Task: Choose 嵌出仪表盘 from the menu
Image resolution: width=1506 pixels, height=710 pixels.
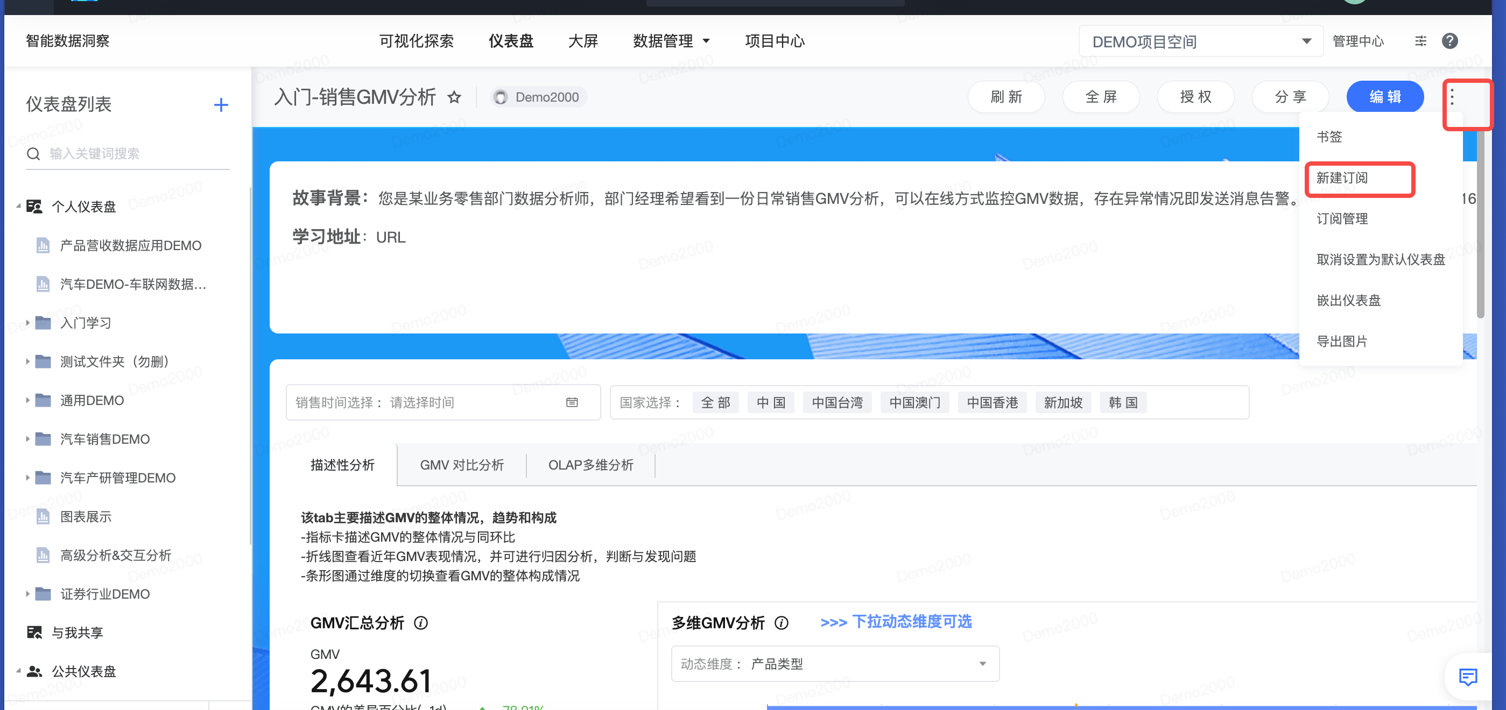Action: click(1348, 300)
